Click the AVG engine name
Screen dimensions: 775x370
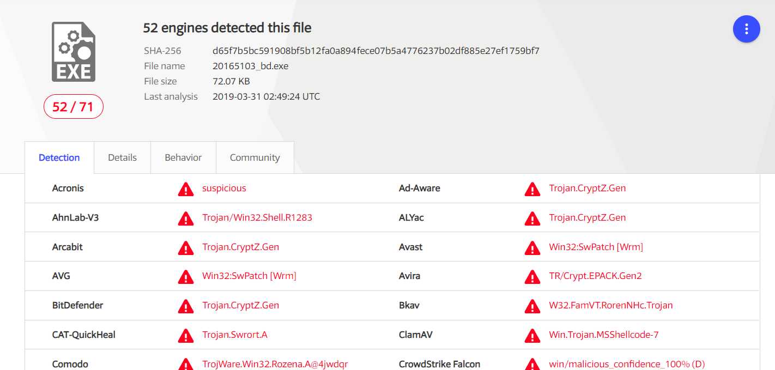pos(61,276)
